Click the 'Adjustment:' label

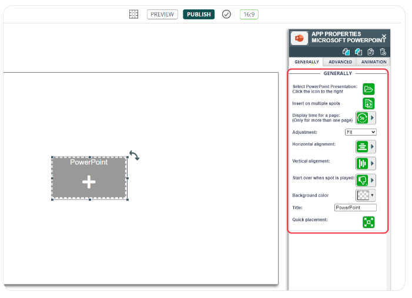[x=304, y=132]
